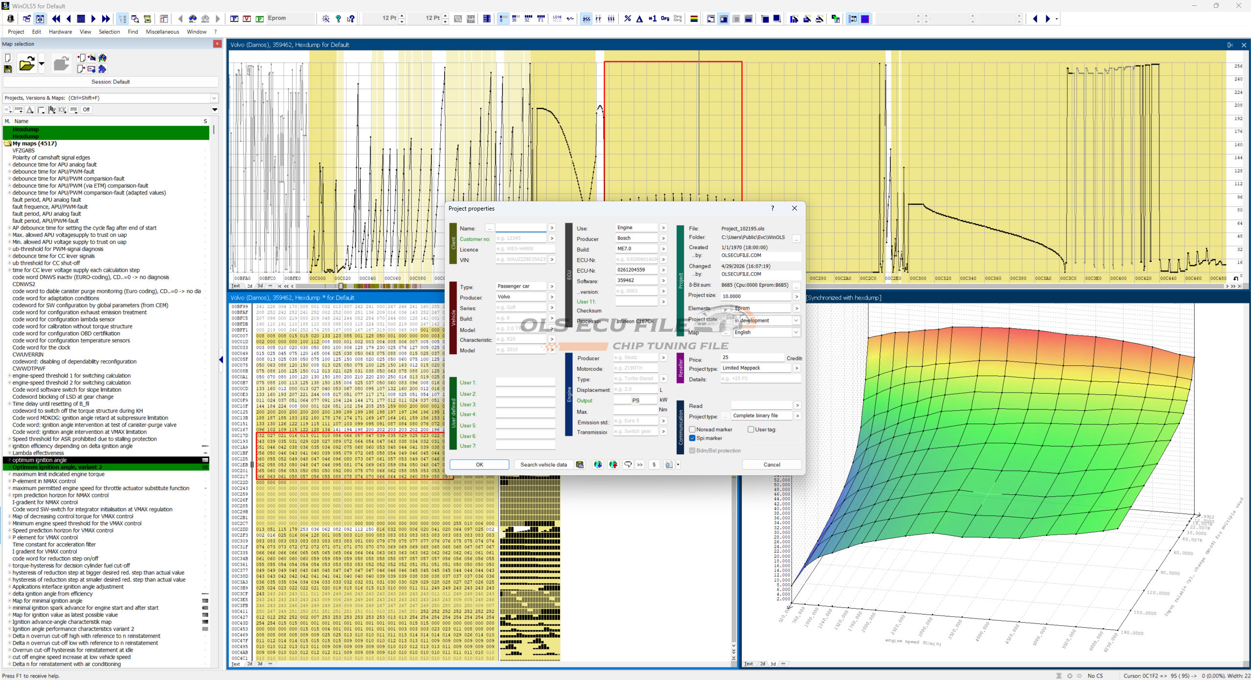Viewport: 1251px width, 680px height.
Task: Show values as percent difference icon
Action: pos(627,19)
